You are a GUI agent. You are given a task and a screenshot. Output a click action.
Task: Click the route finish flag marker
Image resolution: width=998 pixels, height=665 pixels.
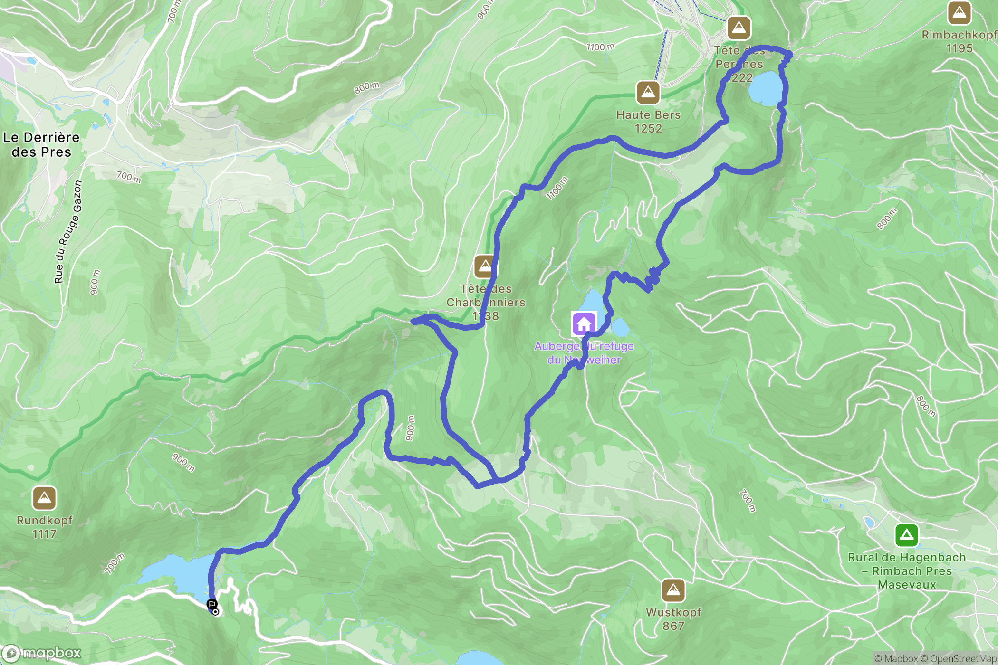coord(212,604)
